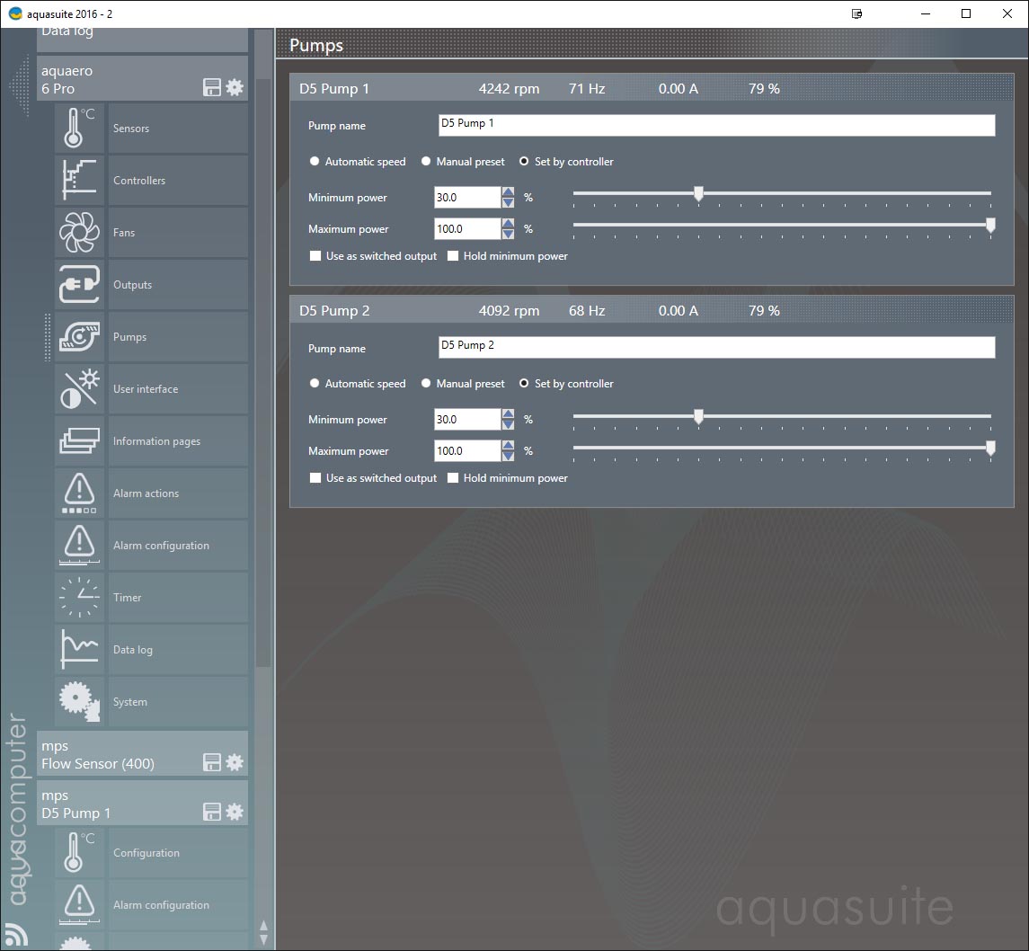Click save icon for mps Flow Sensor
The image size is (1029, 951).
click(212, 762)
